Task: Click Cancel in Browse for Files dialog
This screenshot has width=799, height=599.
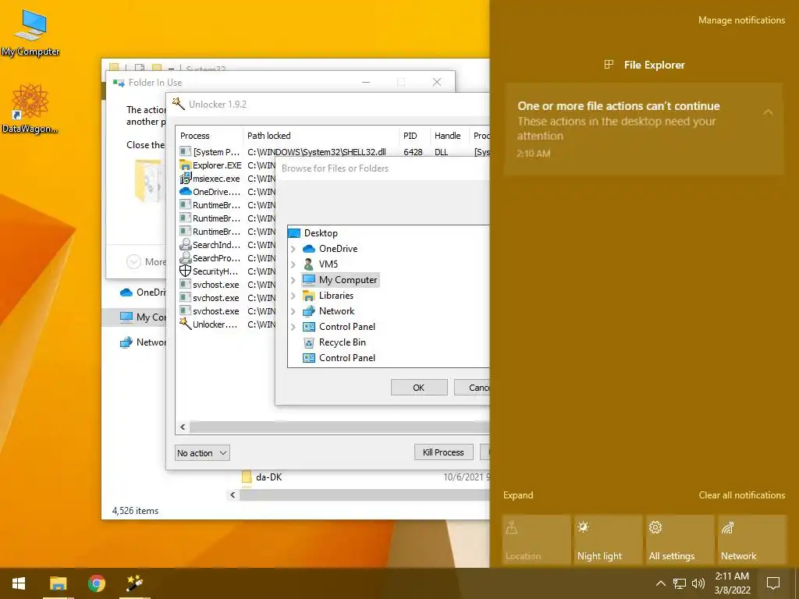Action: [x=472, y=388]
